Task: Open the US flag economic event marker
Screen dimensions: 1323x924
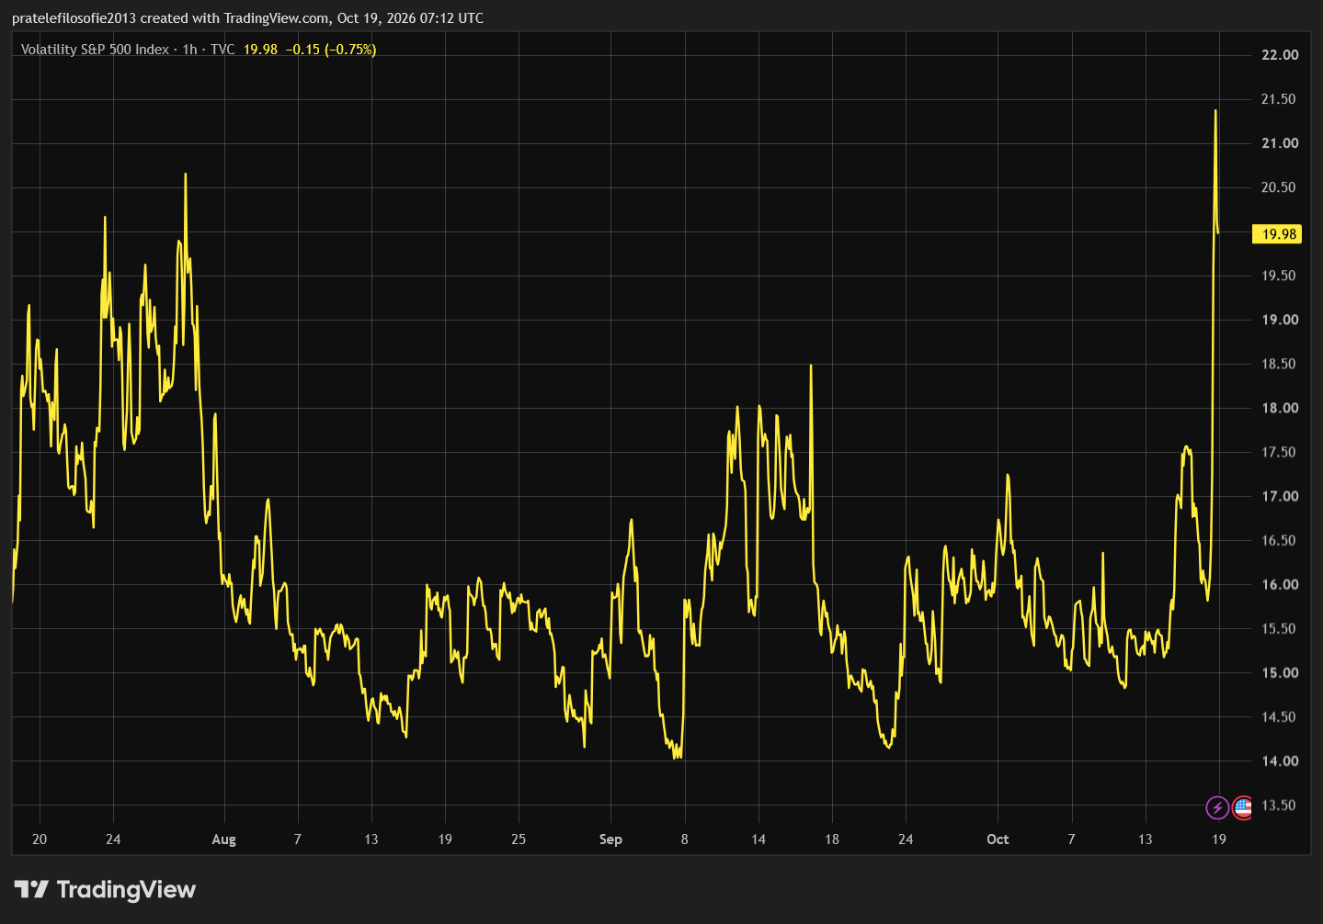Action: coord(1242,808)
